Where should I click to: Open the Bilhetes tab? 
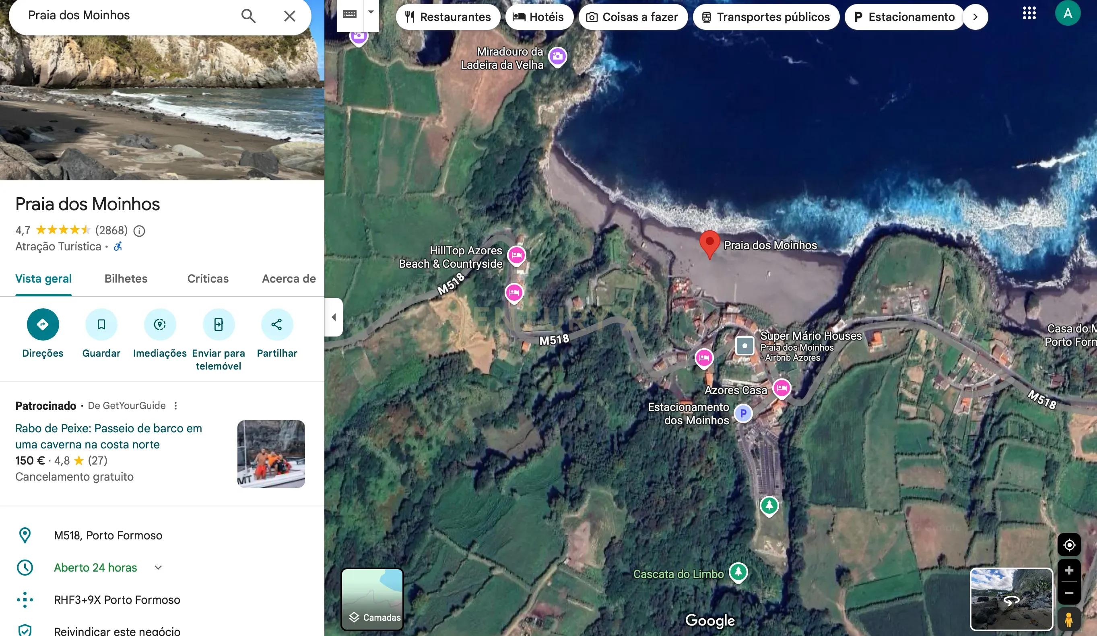126,279
